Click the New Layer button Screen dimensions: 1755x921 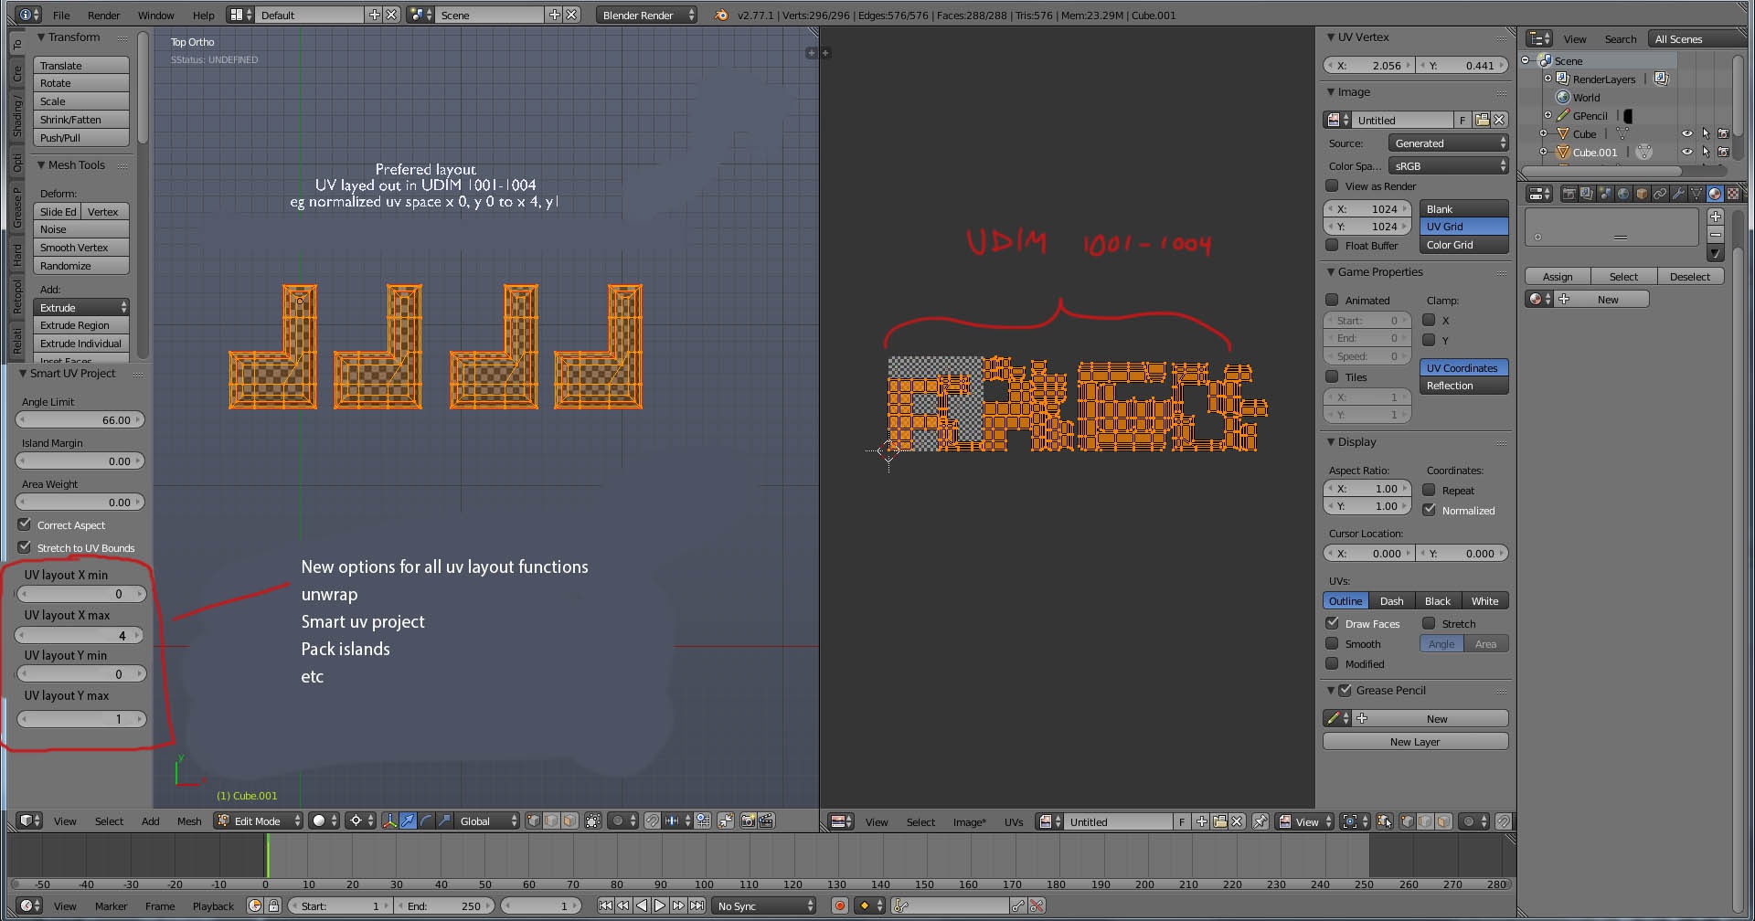[x=1415, y=741]
